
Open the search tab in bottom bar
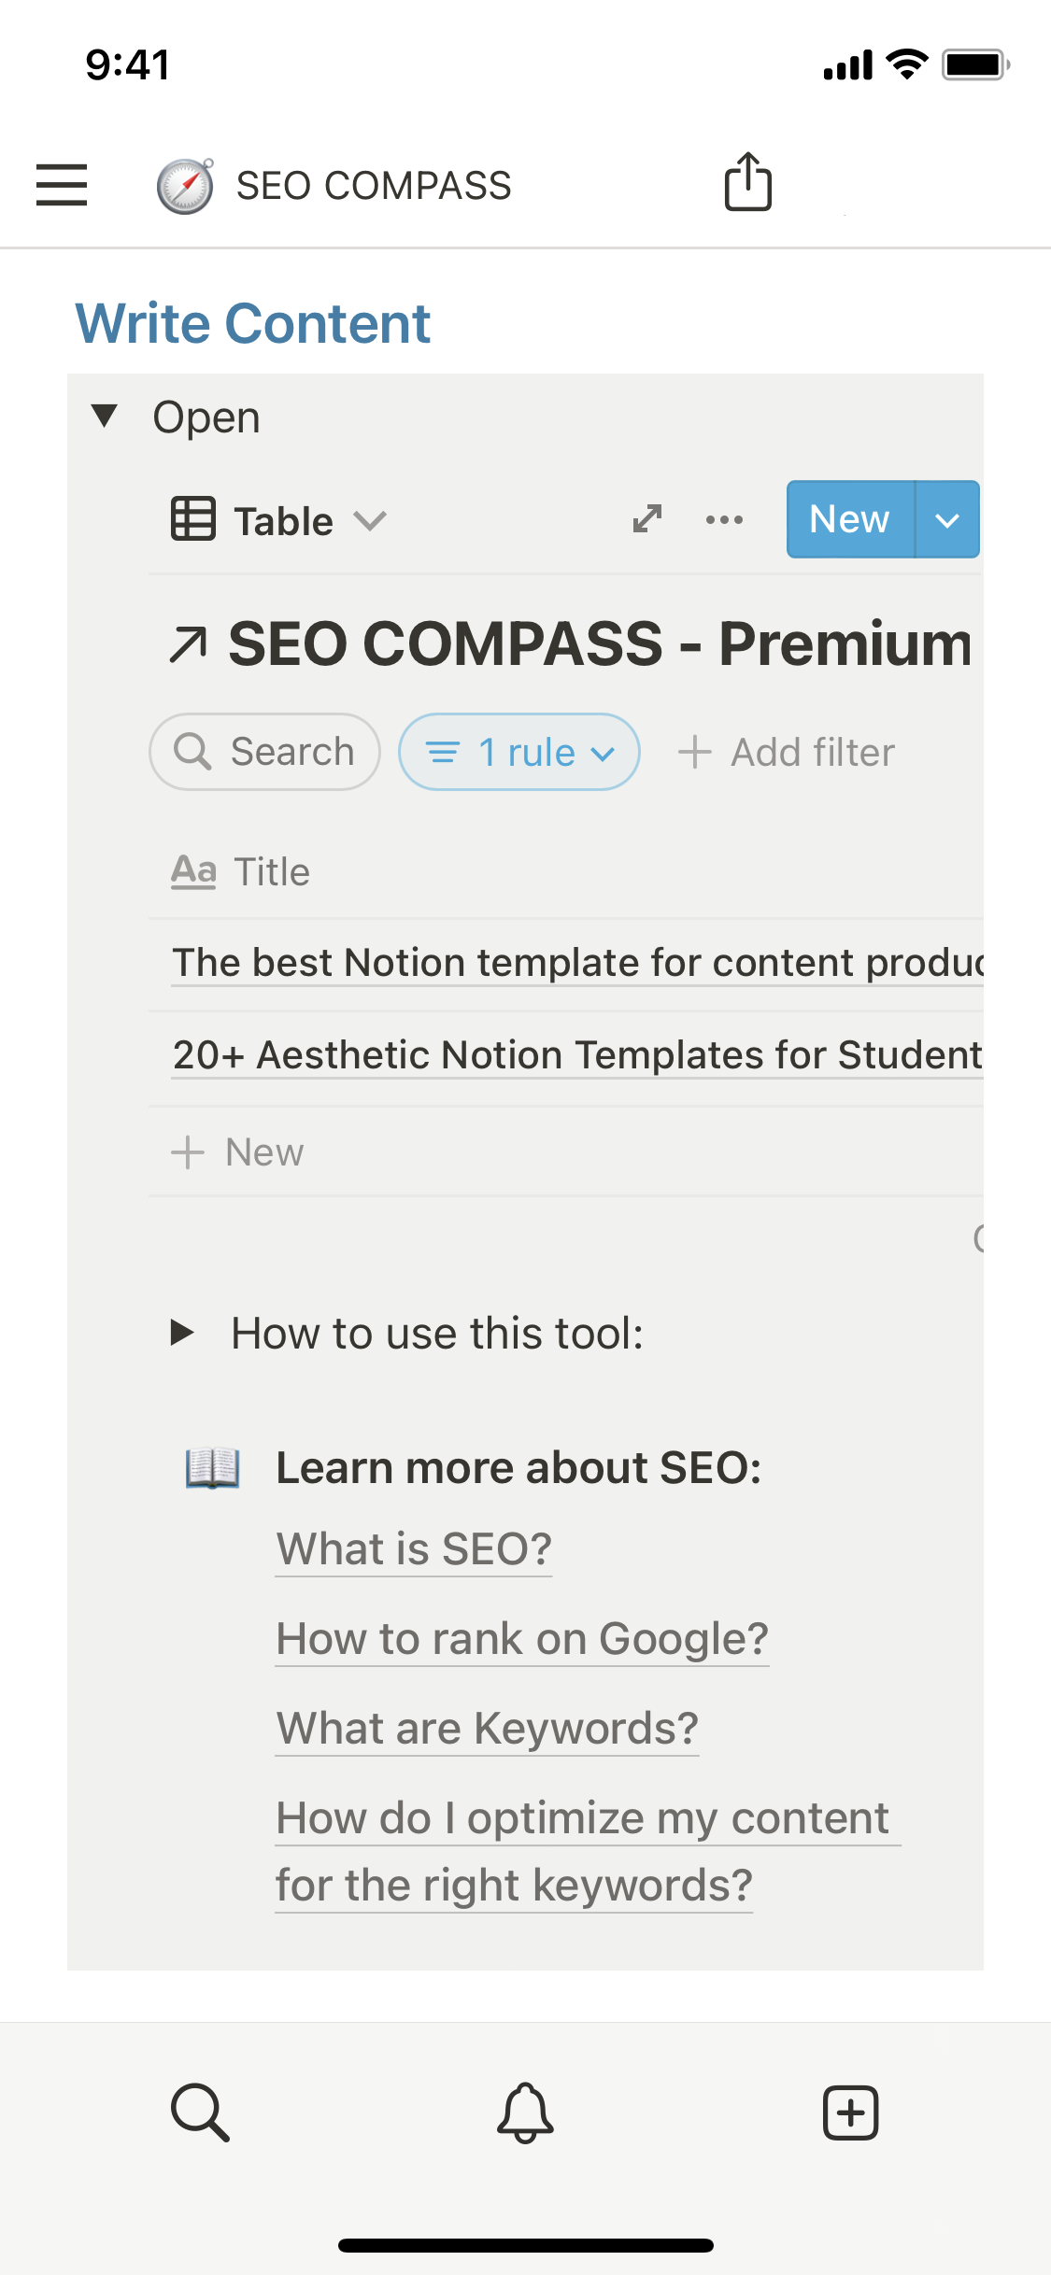click(200, 2112)
